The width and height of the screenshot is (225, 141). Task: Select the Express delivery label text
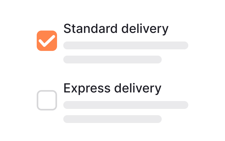[112, 88]
